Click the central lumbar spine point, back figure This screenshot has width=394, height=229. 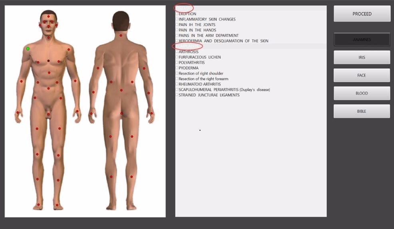click(x=121, y=90)
